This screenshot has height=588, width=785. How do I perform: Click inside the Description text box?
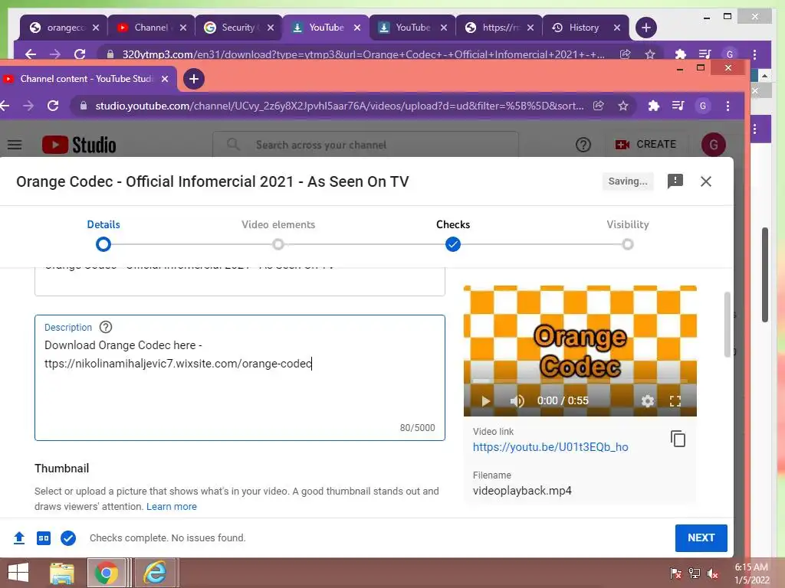coord(240,378)
